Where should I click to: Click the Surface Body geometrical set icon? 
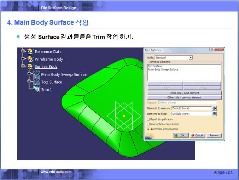tap(30, 67)
